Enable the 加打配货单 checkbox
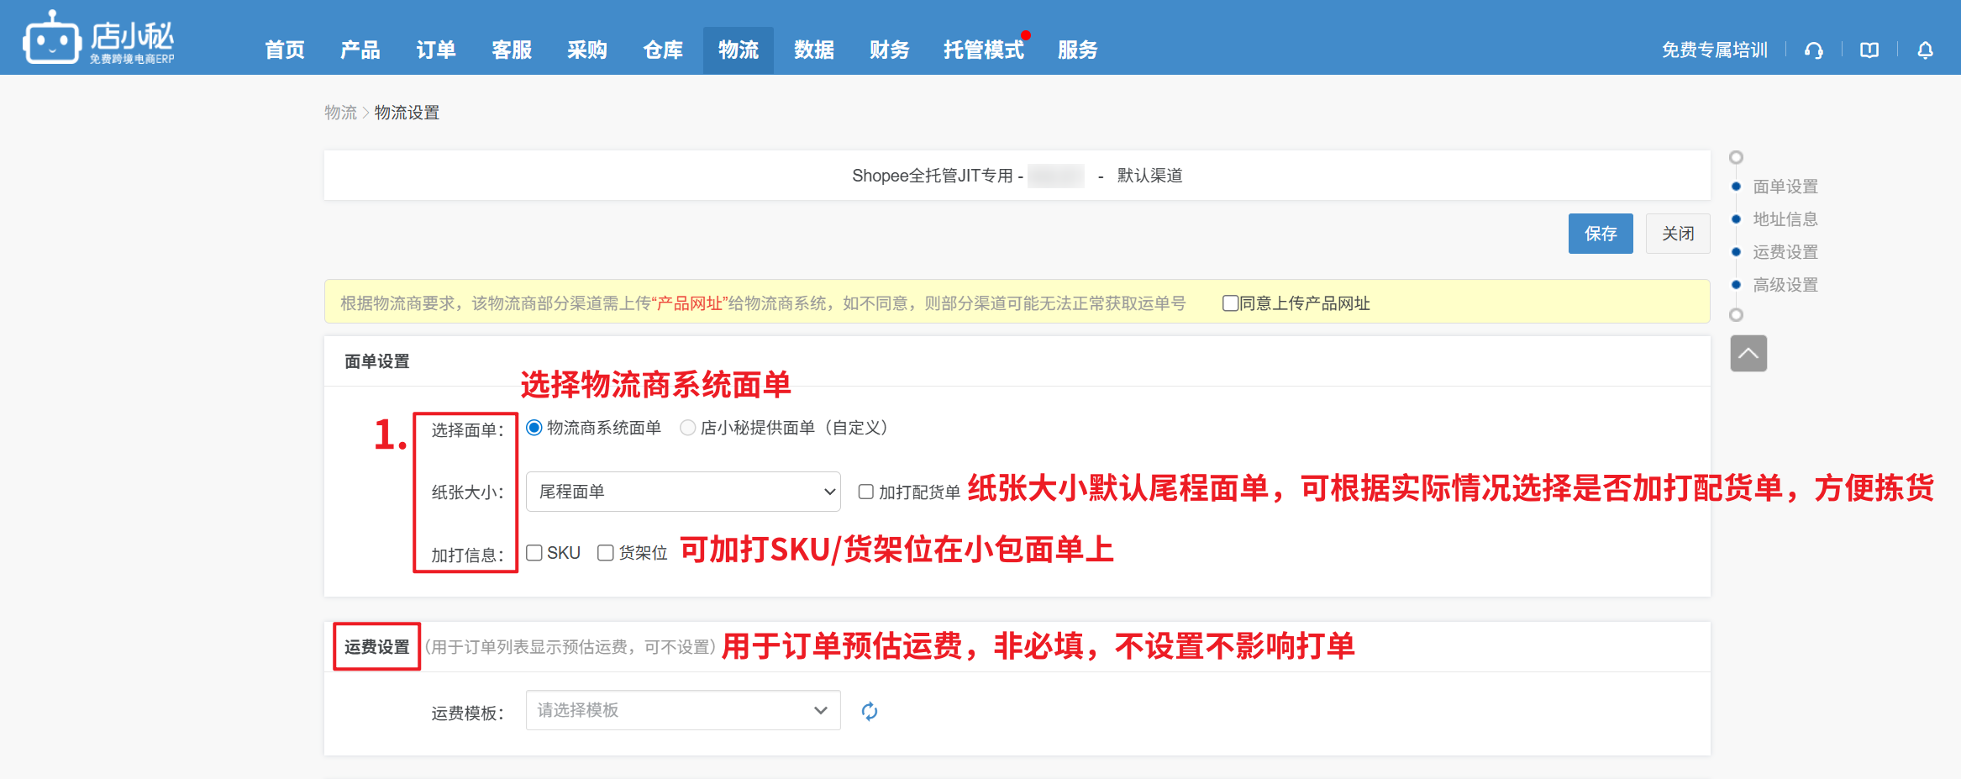The height and width of the screenshot is (779, 1961). (x=865, y=492)
